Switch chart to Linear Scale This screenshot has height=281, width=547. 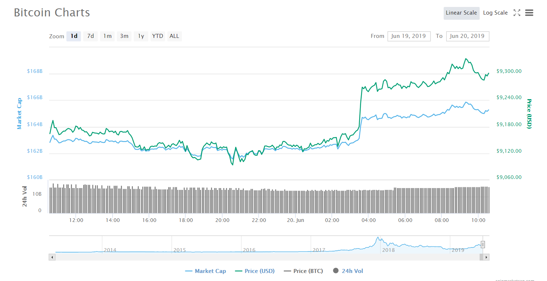click(x=461, y=13)
